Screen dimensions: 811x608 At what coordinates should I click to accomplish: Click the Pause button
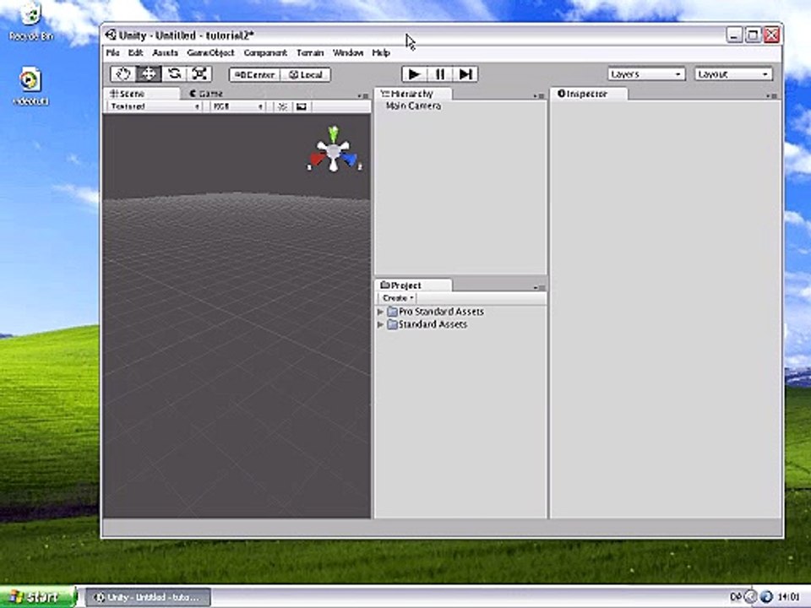click(439, 74)
